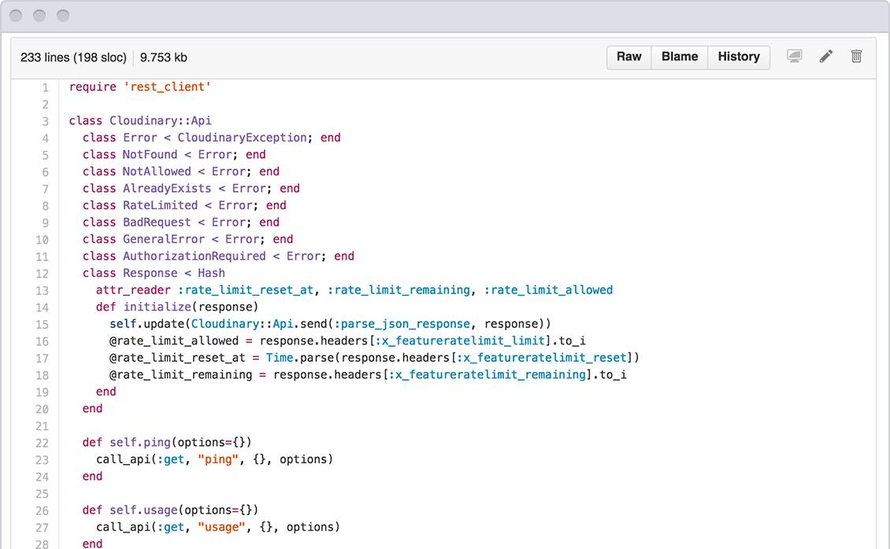Click ':rate_limit_reset_at' symbol on line 13
The width and height of the screenshot is (890, 549).
click(246, 290)
